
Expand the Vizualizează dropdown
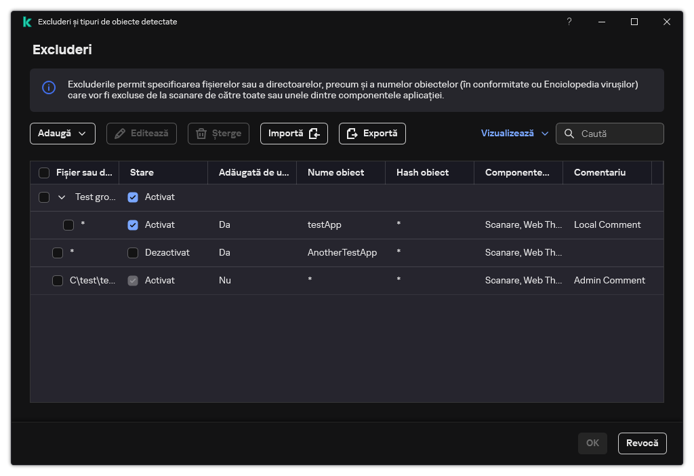click(514, 134)
